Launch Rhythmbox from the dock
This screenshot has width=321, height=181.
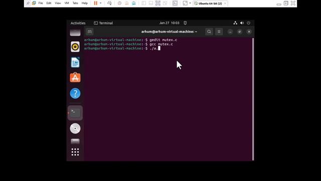click(75, 47)
